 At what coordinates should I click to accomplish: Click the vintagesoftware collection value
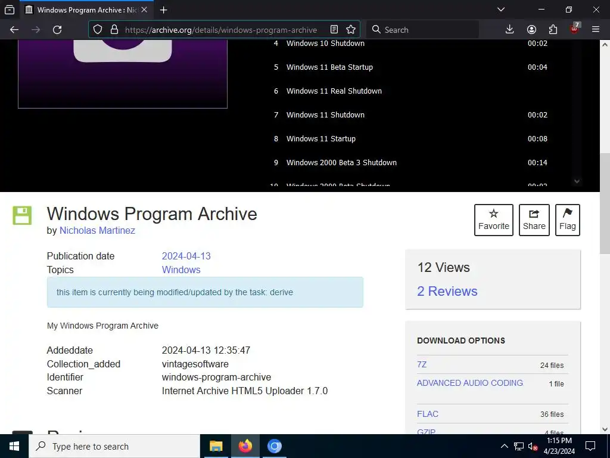coord(195,364)
